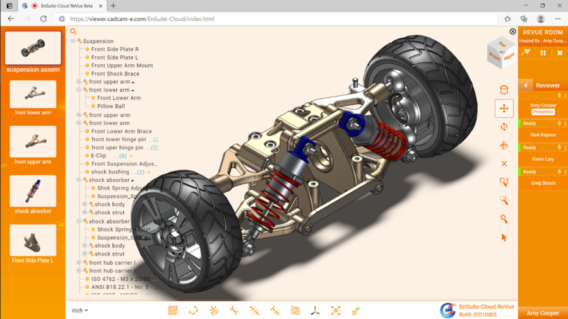Select Front Shock Brace in model tree
Screen dimensions: 568x319
(x=115, y=74)
